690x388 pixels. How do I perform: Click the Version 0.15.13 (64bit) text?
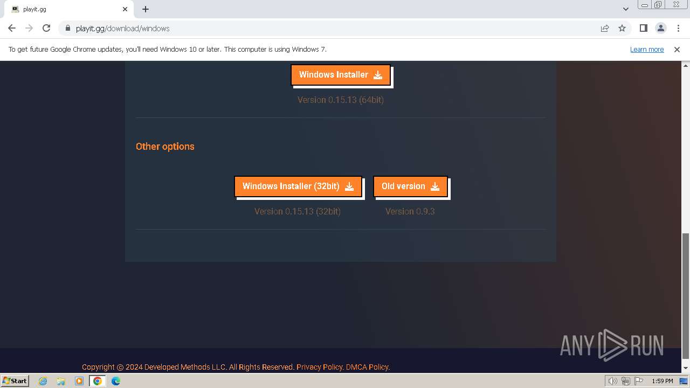point(341,100)
